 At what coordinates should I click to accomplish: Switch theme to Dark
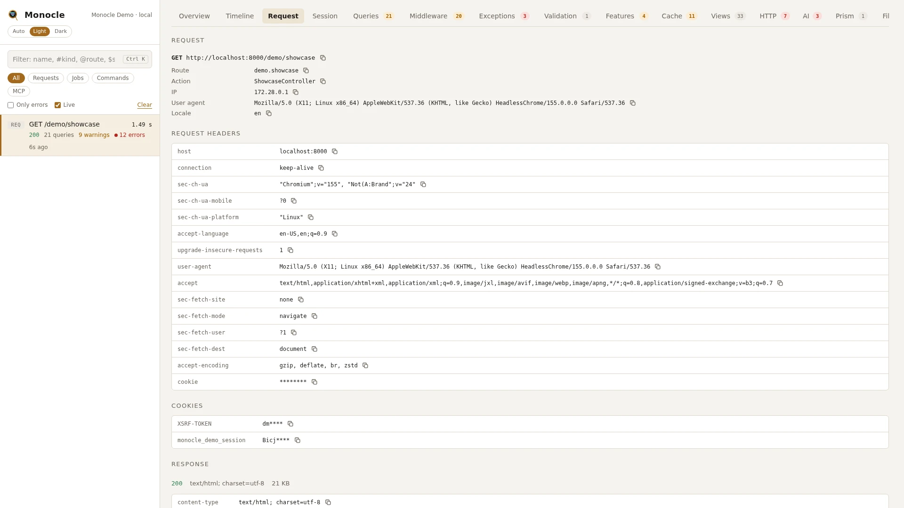click(x=61, y=32)
